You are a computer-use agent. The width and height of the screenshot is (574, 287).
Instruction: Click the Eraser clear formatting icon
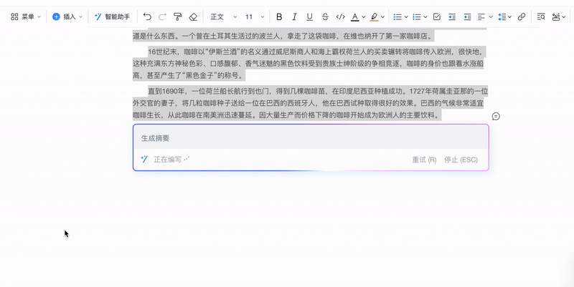coord(192,16)
